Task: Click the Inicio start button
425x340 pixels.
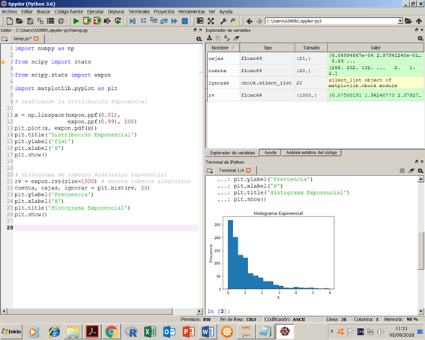Action: pos(11,331)
